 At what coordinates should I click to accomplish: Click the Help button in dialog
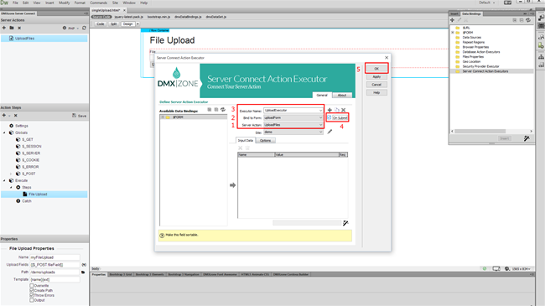(376, 92)
